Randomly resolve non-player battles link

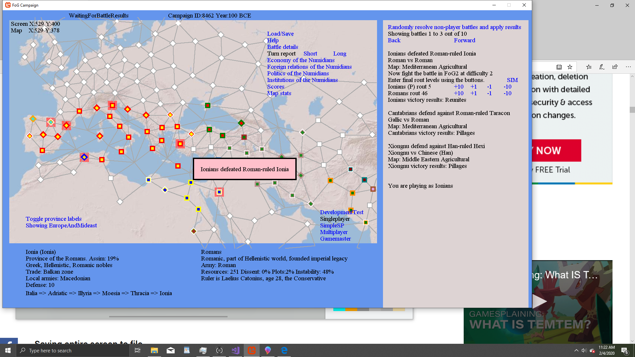(x=454, y=27)
